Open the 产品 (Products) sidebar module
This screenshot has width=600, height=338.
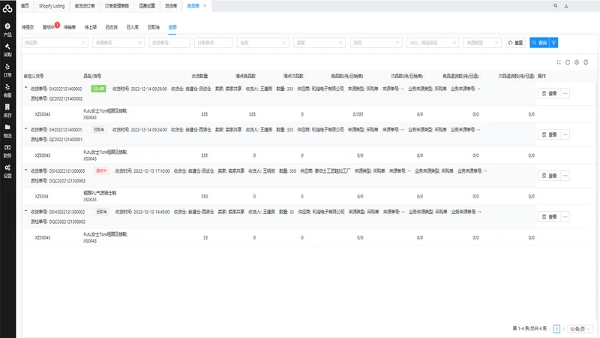point(7,29)
